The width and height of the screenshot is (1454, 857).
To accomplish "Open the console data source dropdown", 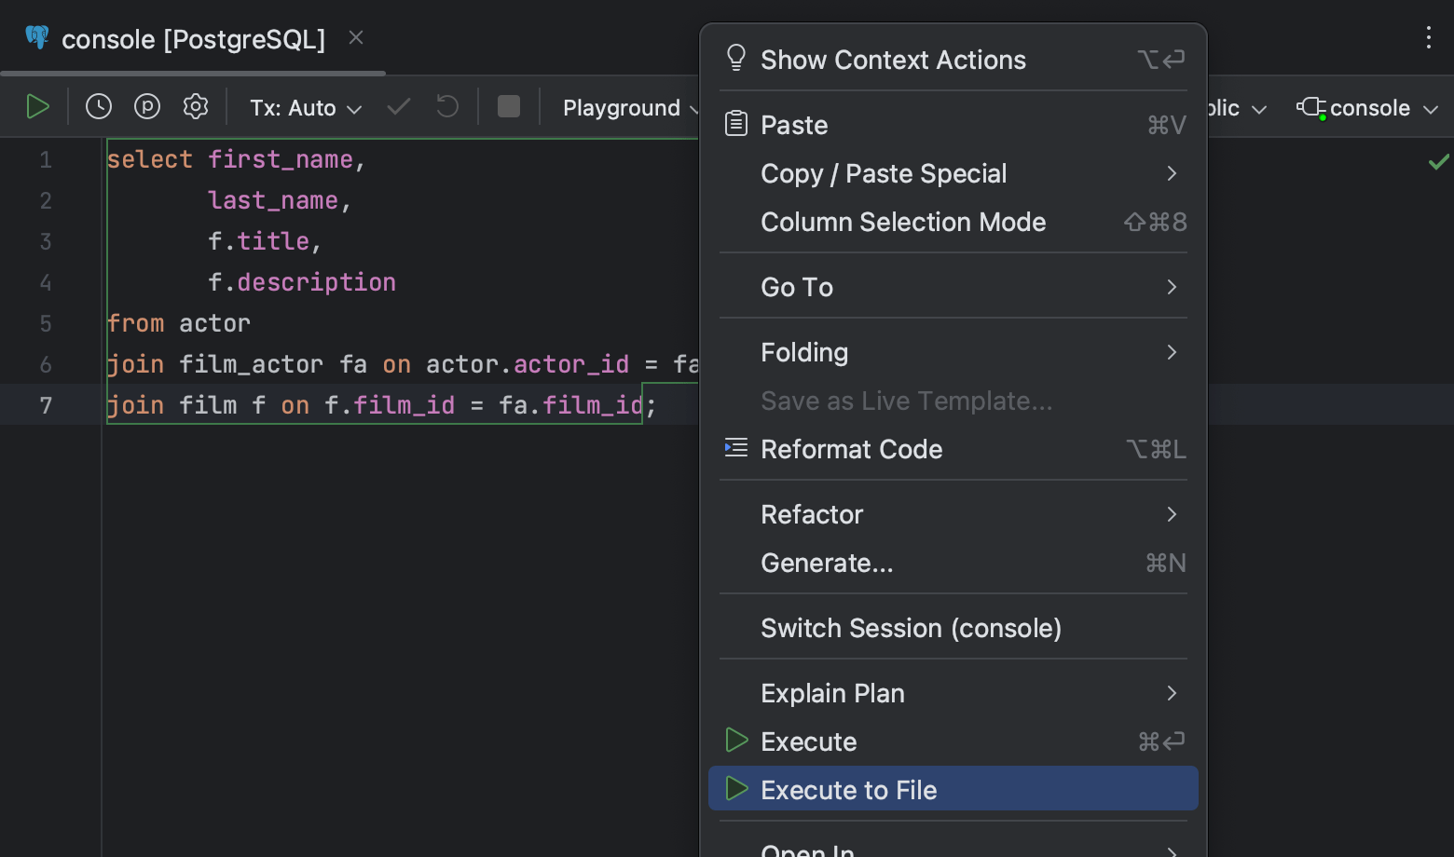I will tap(1365, 107).
